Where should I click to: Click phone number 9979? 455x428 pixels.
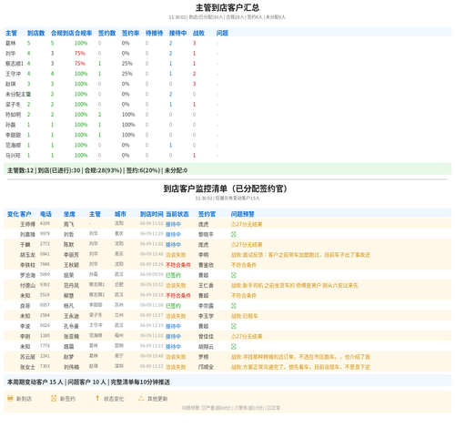click(x=45, y=234)
